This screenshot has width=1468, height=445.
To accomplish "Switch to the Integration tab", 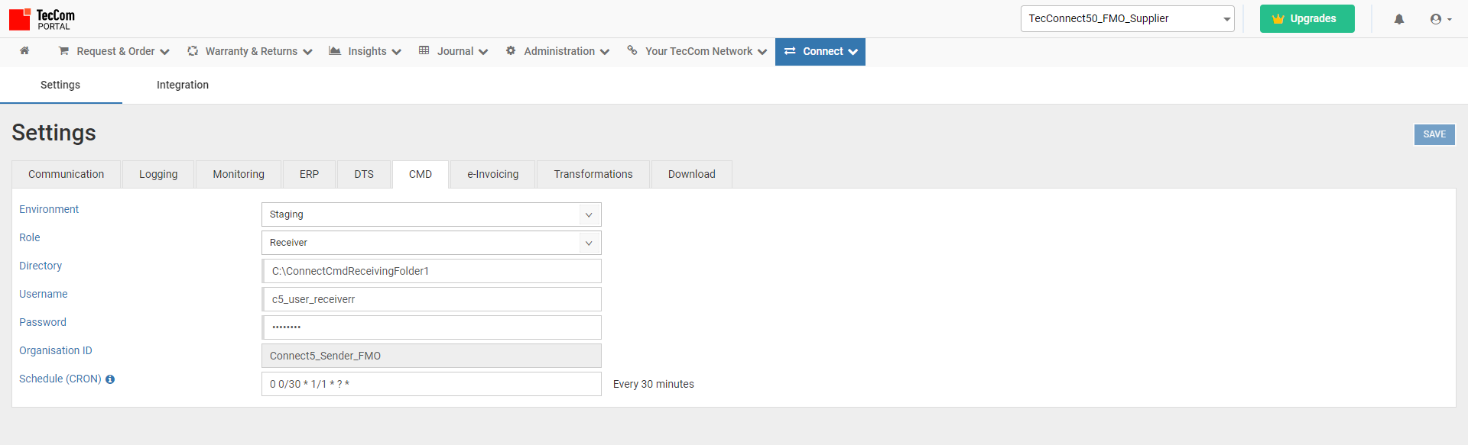I will [183, 85].
